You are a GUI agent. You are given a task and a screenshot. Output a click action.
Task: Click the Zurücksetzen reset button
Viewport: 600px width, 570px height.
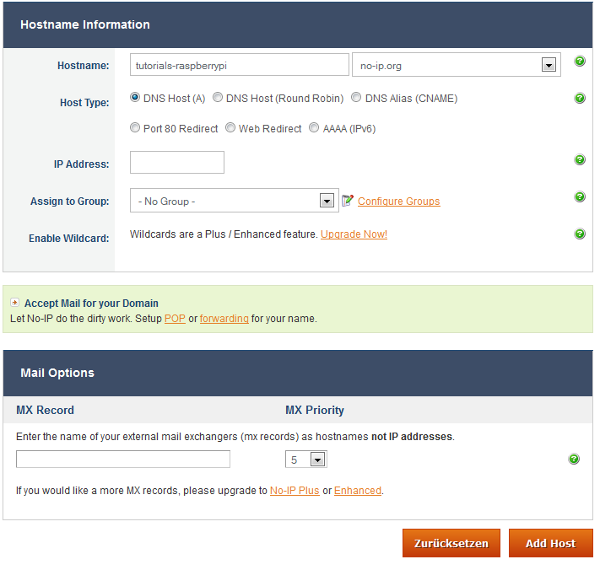[x=451, y=543]
